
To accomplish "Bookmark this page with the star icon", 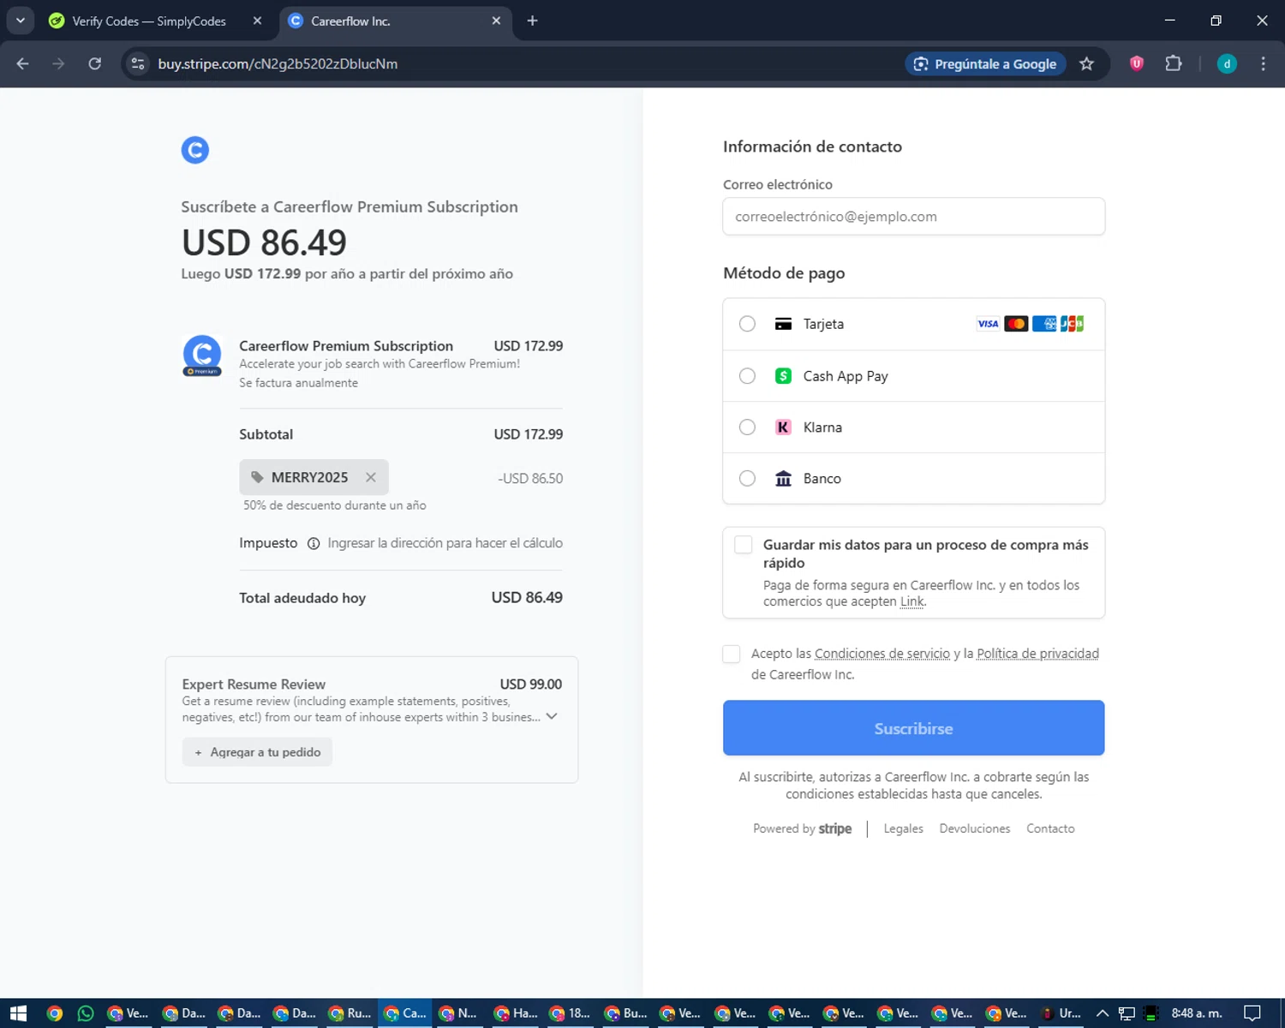I will click(1086, 64).
